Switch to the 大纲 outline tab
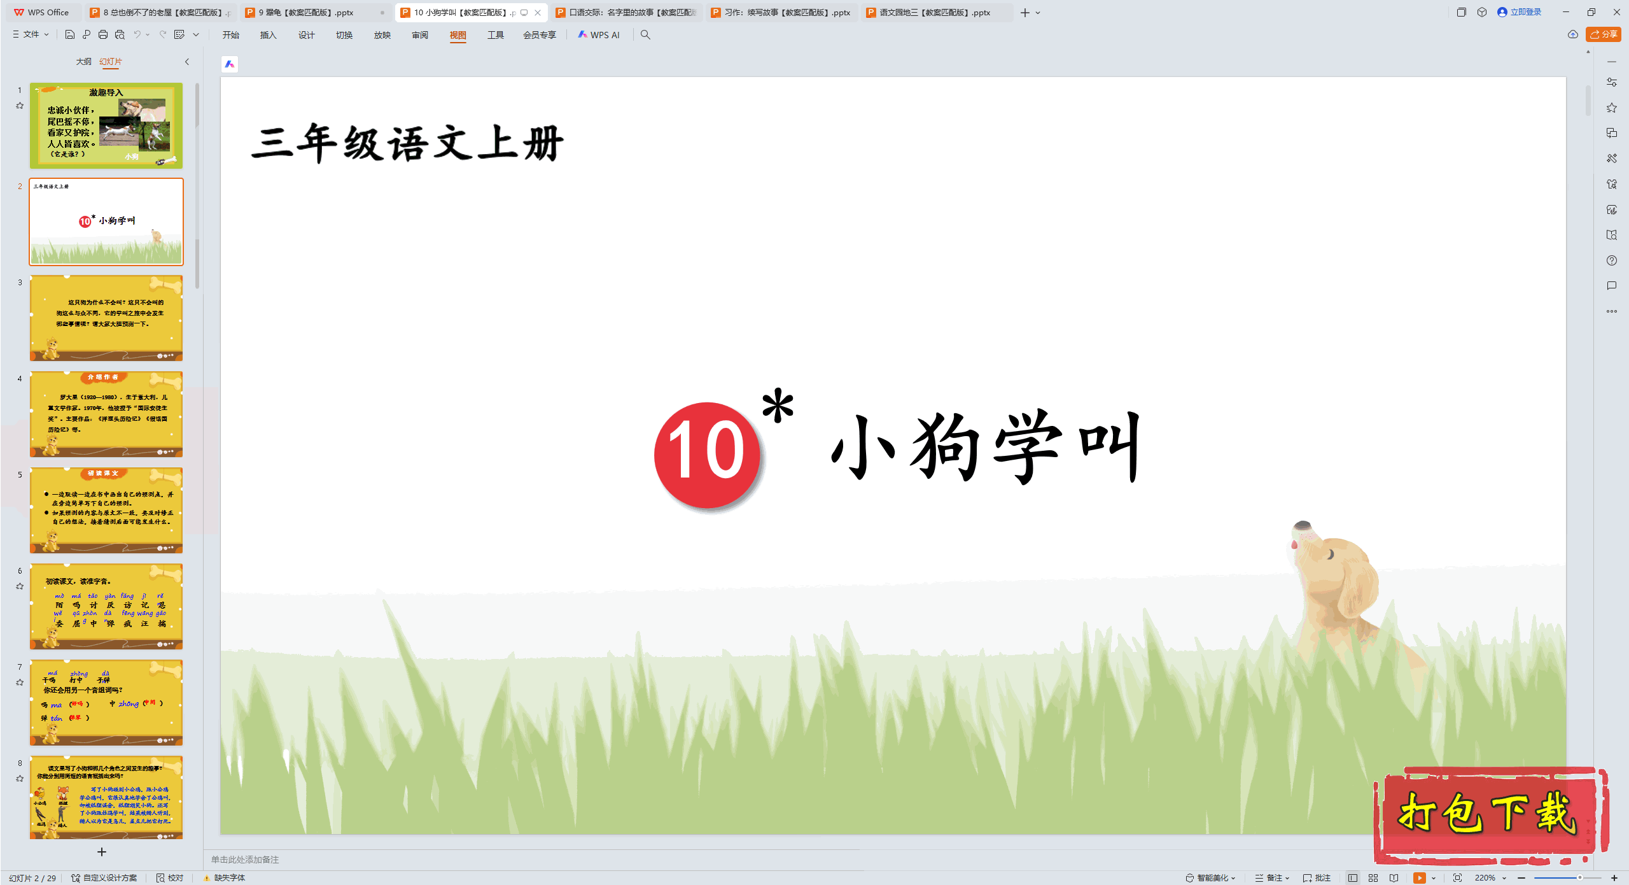This screenshot has width=1629, height=885. [83, 62]
